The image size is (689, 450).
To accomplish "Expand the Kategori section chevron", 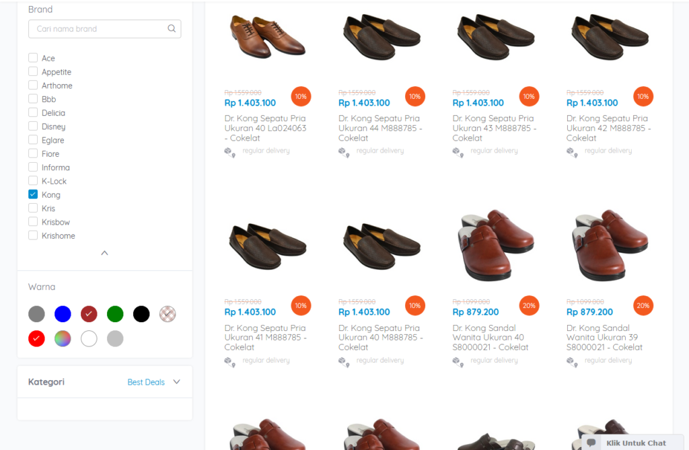I will click(x=177, y=382).
